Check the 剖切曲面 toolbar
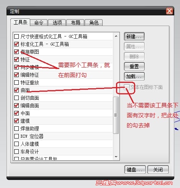The height and width of the screenshot is (188, 180). [16, 98]
